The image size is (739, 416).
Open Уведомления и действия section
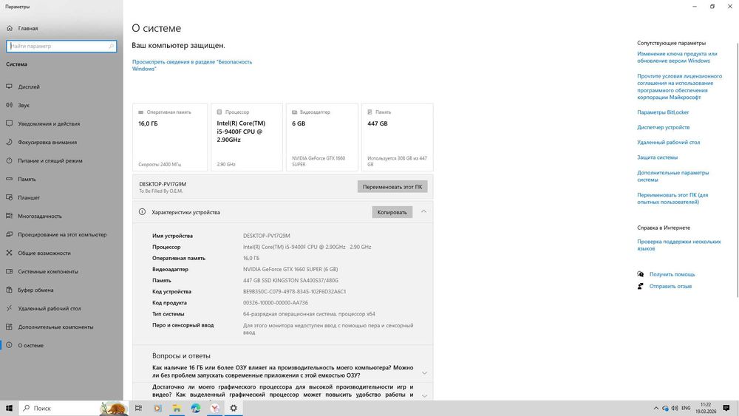pyautogui.click(x=49, y=123)
